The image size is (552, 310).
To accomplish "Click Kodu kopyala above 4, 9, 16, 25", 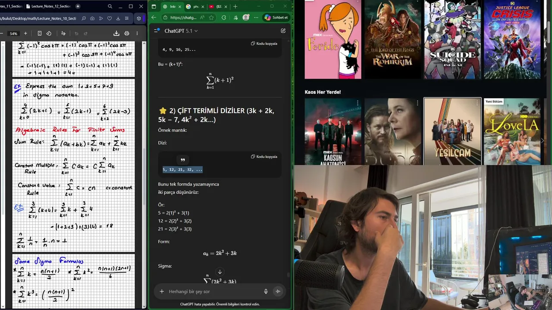I will click(264, 43).
